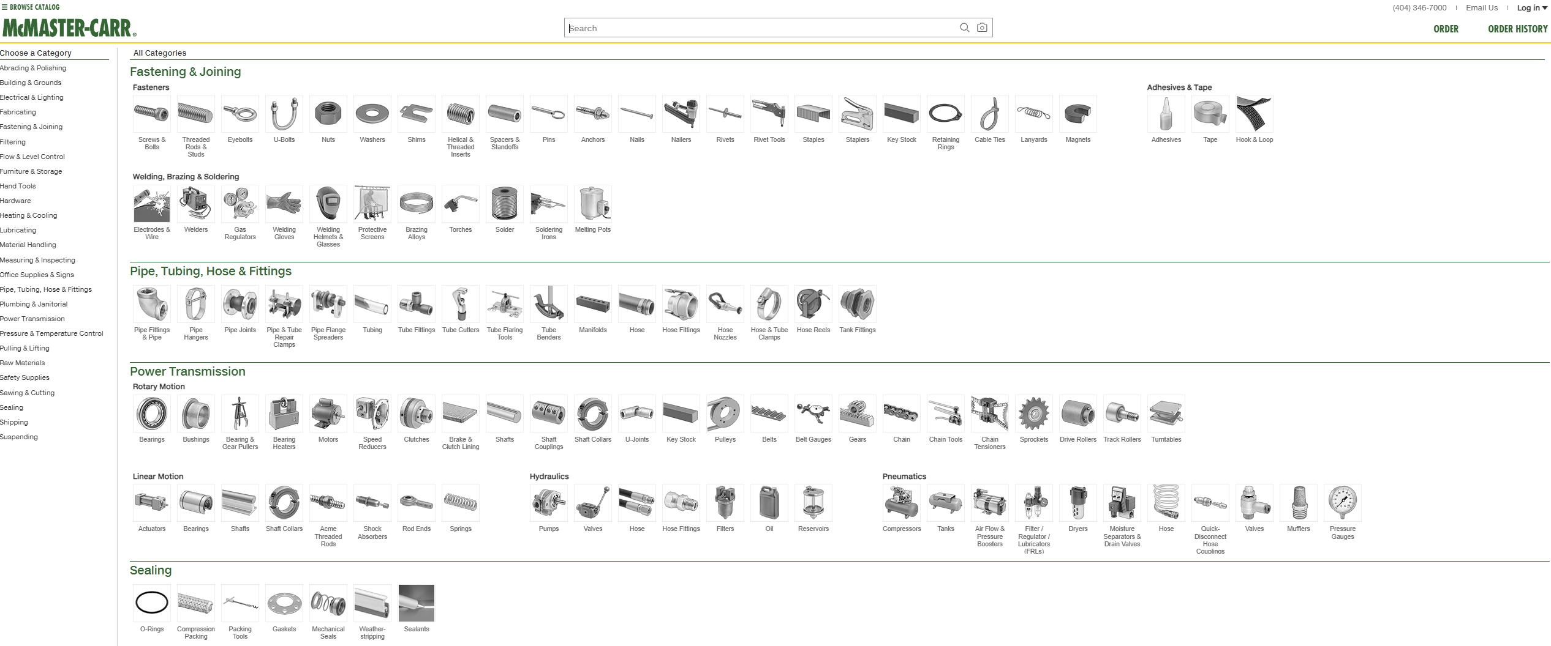Go to the ORDER HISTORY tab
The width and height of the screenshot is (1551, 646).
pyautogui.click(x=1517, y=29)
